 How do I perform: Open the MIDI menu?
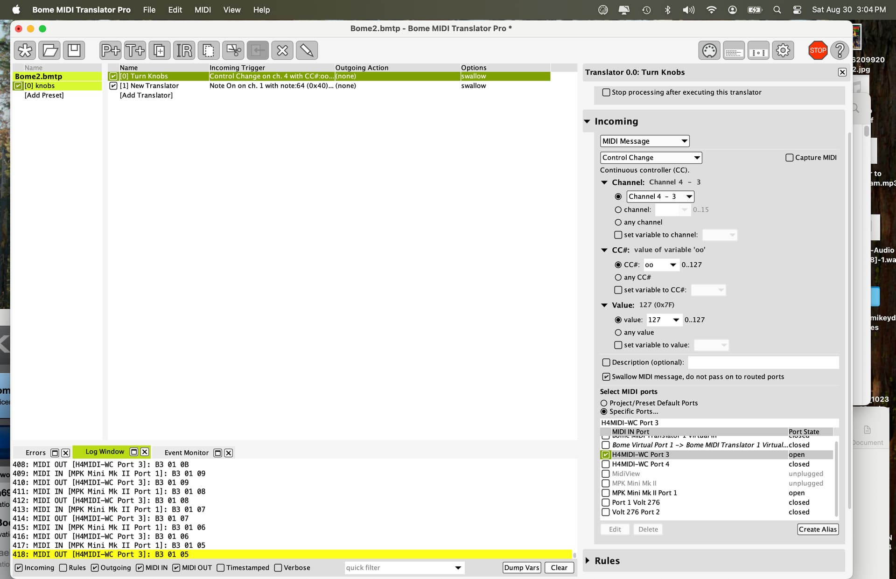pyautogui.click(x=203, y=10)
